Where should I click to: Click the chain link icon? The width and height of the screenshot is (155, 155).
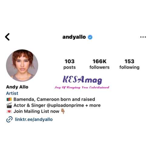tap(9, 119)
